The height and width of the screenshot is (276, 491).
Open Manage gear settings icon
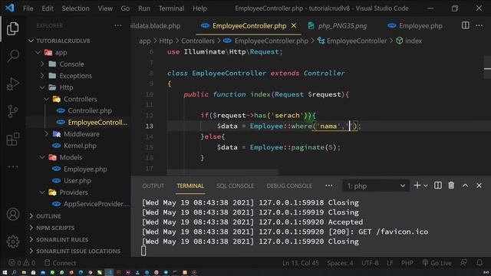(x=12, y=242)
